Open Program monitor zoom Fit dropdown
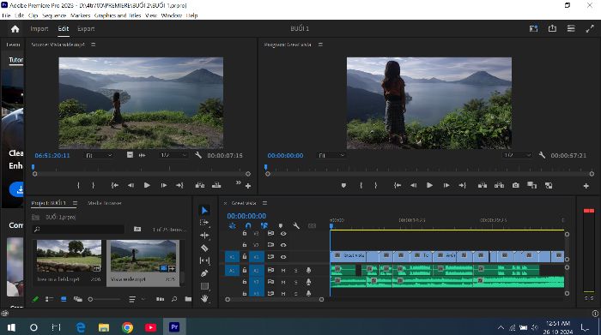This screenshot has height=335, width=601. click(x=332, y=155)
